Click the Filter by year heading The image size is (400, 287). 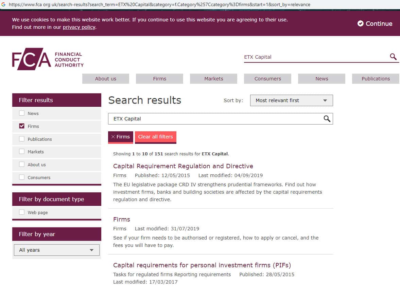[57, 234]
